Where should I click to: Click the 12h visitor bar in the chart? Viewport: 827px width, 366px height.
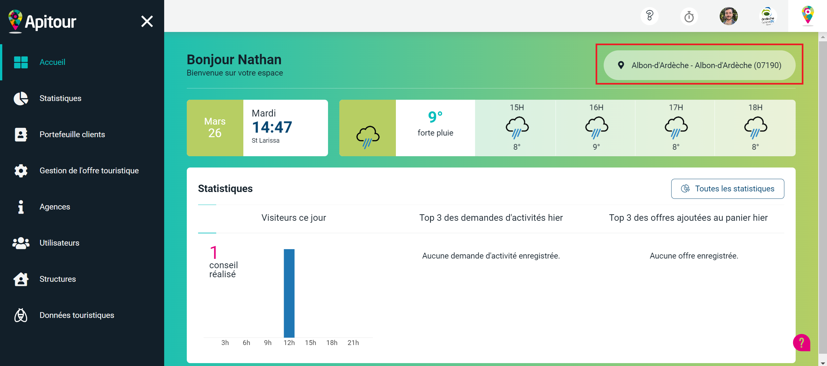(289, 293)
